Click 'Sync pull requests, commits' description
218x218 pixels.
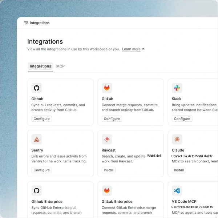[x=58, y=107]
